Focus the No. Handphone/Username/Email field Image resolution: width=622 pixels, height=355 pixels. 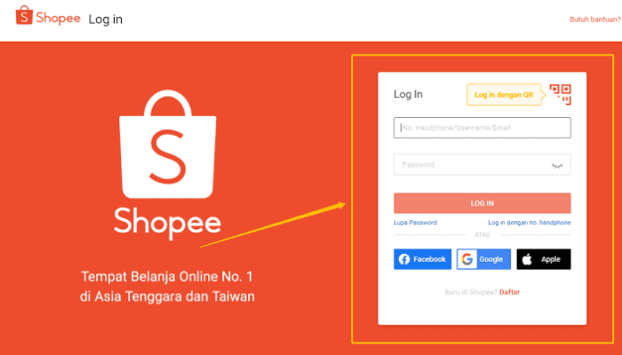tap(482, 128)
